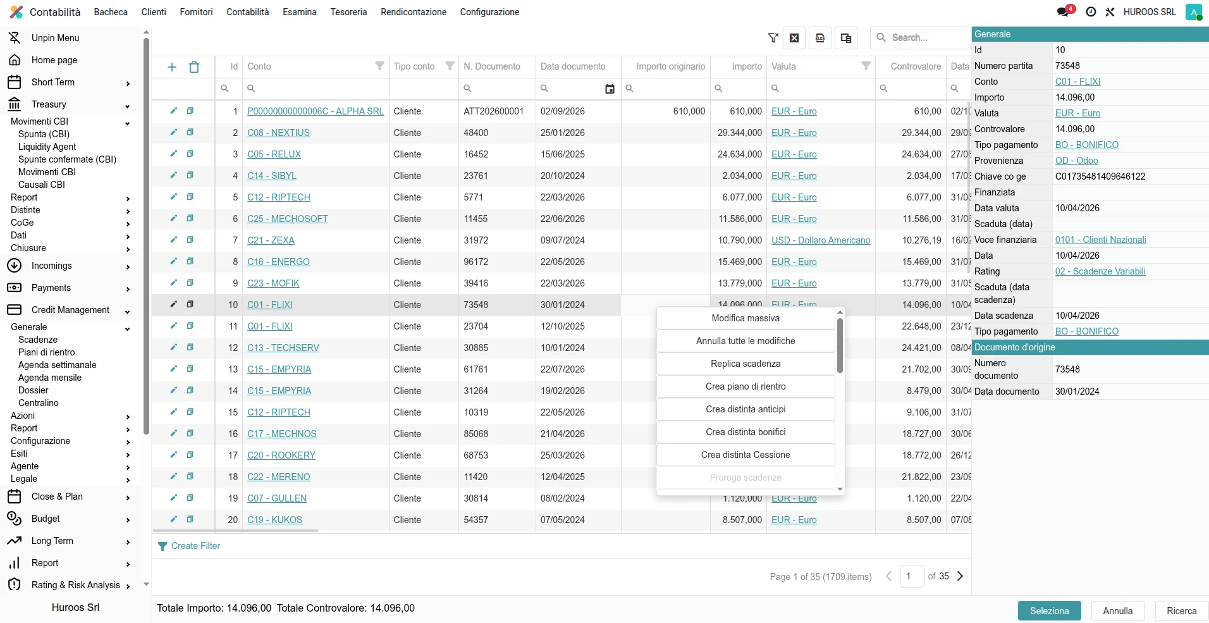Click the Unpin Menu pin icon
Viewport: 1209px width, 623px height.
(15, 38)
